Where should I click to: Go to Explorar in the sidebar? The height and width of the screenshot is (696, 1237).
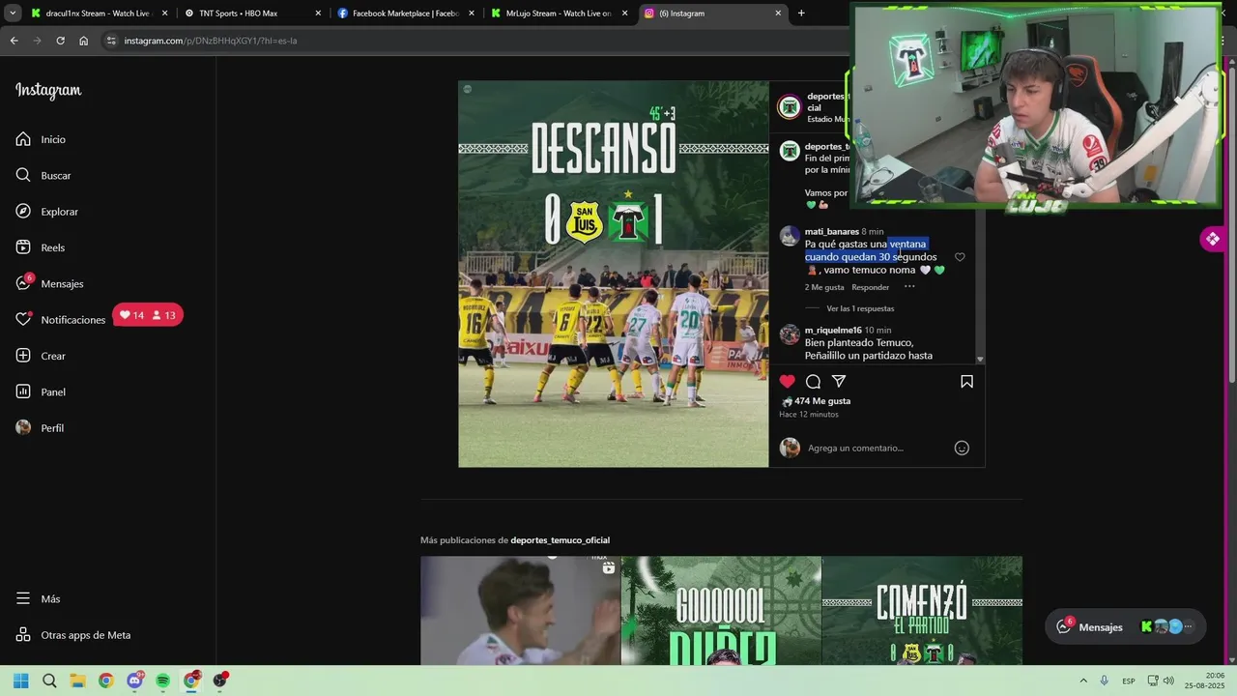[x=46, y=212]
